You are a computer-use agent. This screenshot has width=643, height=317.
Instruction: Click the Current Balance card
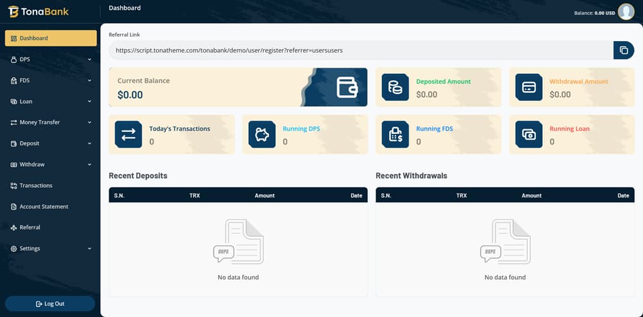tap(238, 87)
